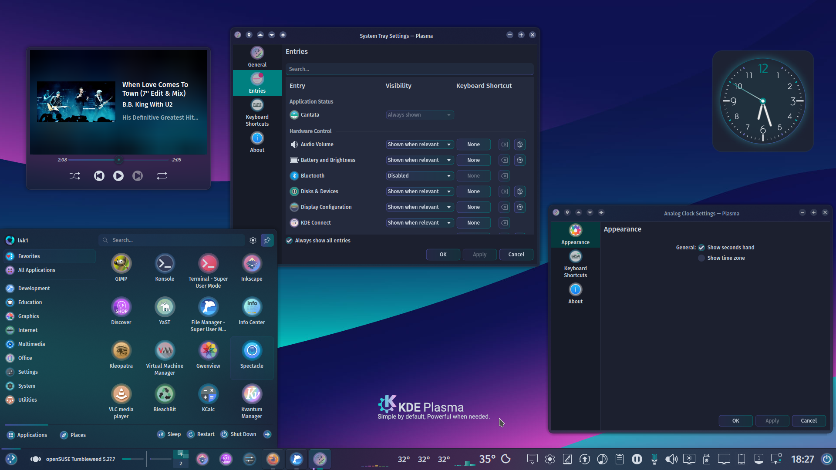Expand more leave options arrow in launcher
The image size is (836, 470).
(x=267, y=434)
